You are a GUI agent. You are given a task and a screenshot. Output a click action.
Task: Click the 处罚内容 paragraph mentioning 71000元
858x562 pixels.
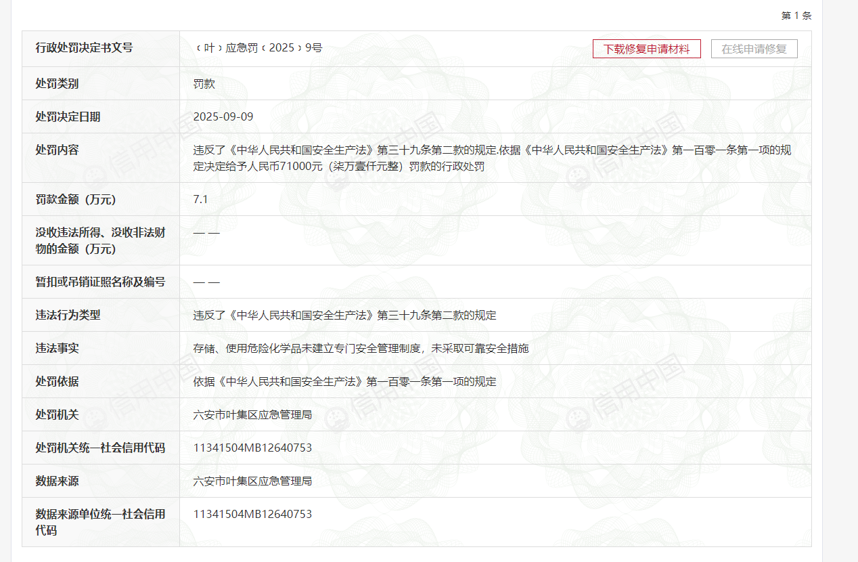[491, 158]
